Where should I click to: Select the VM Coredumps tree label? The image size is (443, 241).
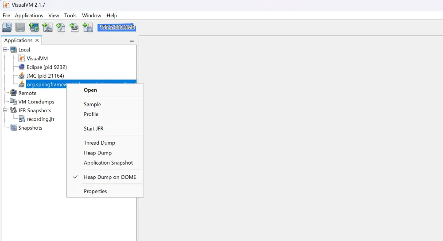[36, 102]
